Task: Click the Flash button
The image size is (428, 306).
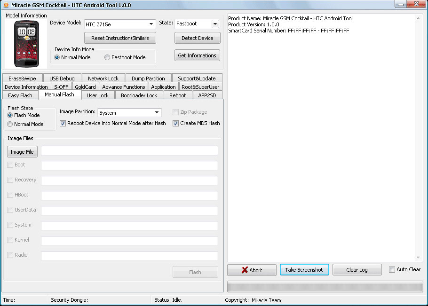Action: (x=195, y=272)
